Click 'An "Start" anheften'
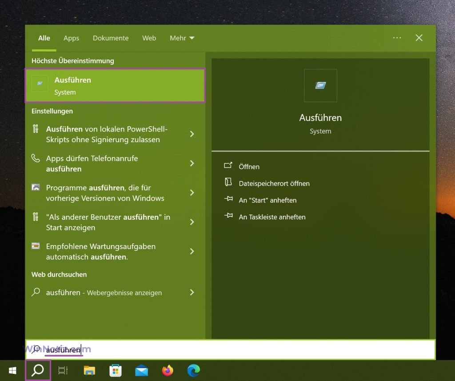Image resolution: width=455 pixels, height=381 pixels. pyautogui.click(x=267, y=200)
